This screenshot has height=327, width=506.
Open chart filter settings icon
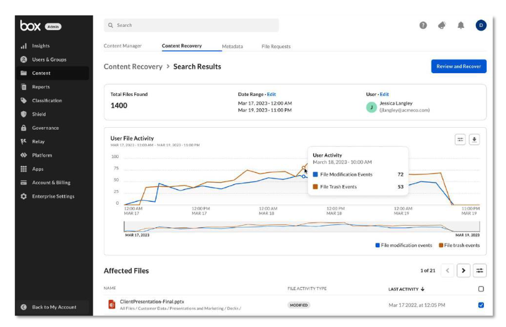pos(460,140)
